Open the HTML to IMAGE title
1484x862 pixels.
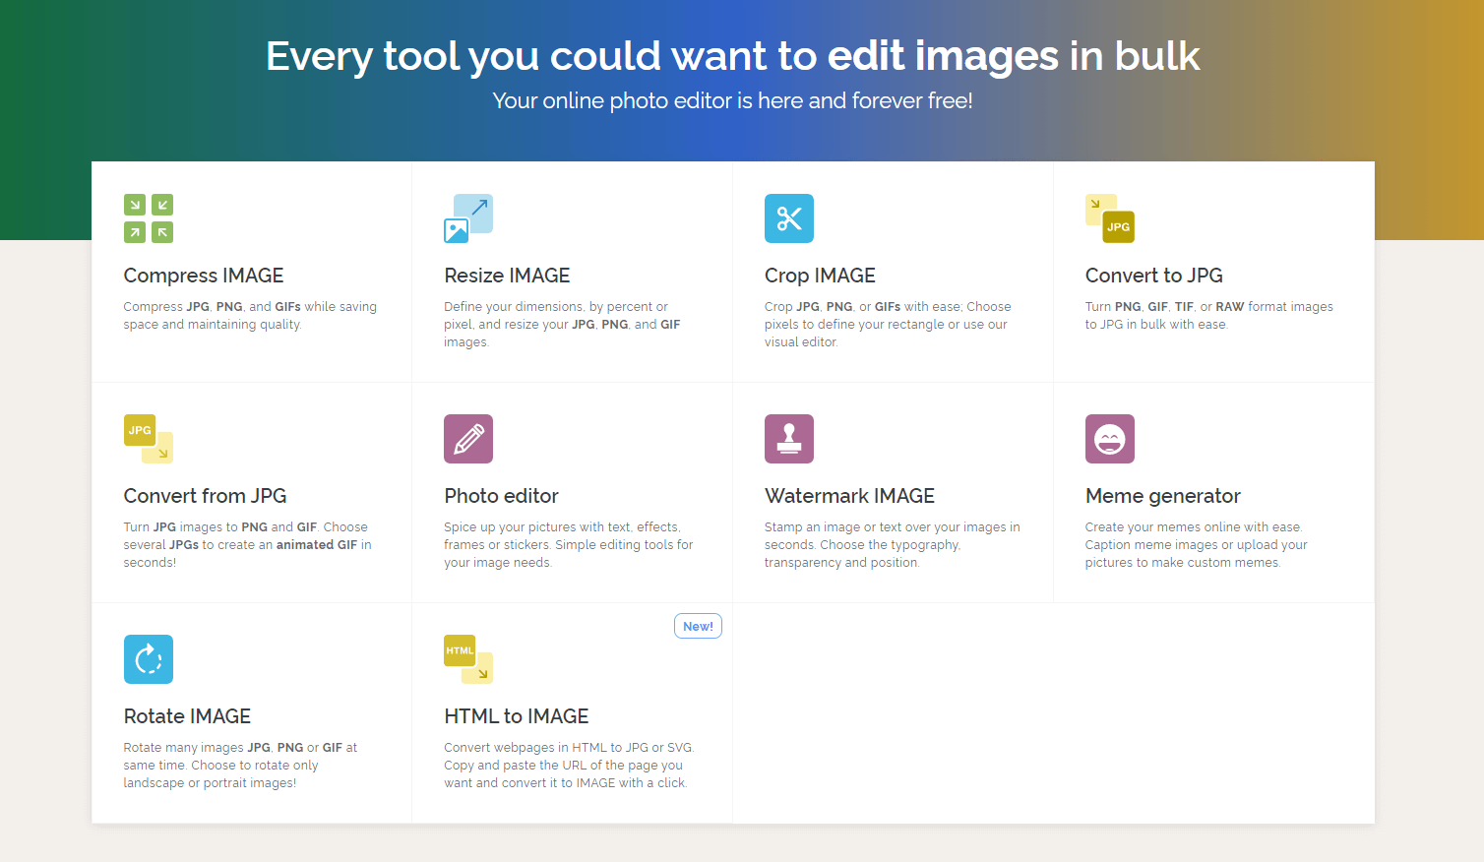tap(517, 716)
